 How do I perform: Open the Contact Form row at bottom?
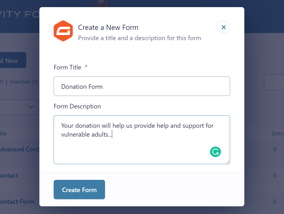(x=17, y=201)
